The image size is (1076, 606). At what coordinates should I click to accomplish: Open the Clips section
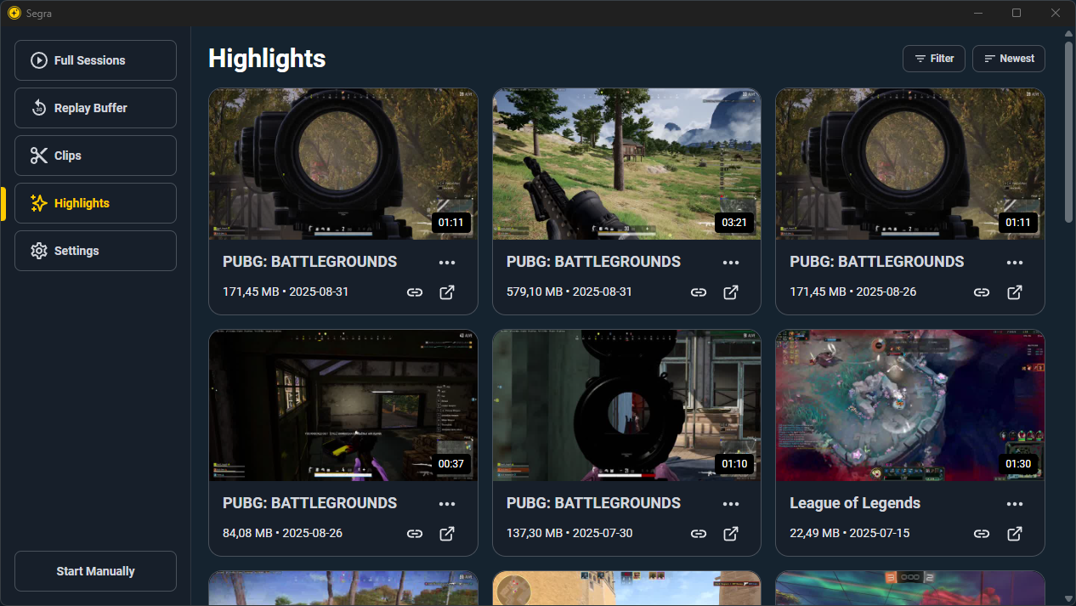(x=95, y=156)
